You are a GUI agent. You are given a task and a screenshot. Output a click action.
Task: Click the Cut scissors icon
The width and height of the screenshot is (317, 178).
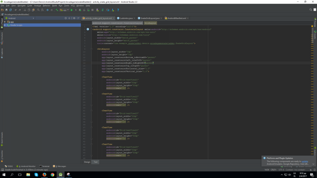[x=25, y=10]
